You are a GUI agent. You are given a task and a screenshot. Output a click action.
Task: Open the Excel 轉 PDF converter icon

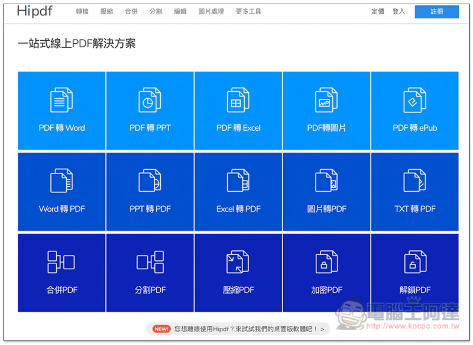[x=238, y=180]
